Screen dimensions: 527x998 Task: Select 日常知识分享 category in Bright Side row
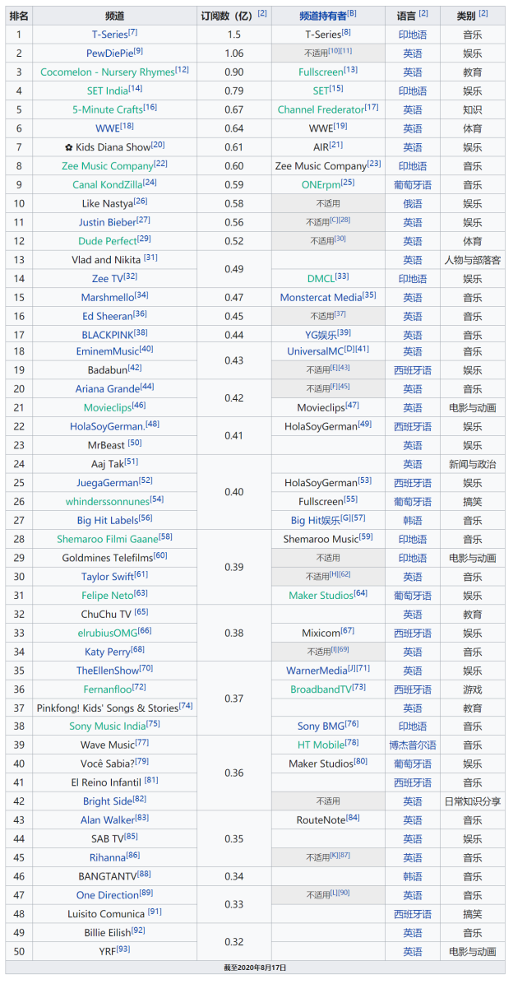(473, 802)
